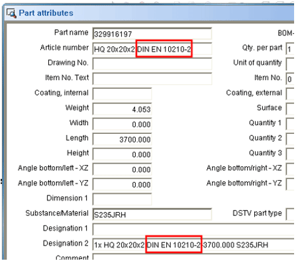Select the Article number input field
The width and height of the screenshot is (298, 261).
point(152,49)
